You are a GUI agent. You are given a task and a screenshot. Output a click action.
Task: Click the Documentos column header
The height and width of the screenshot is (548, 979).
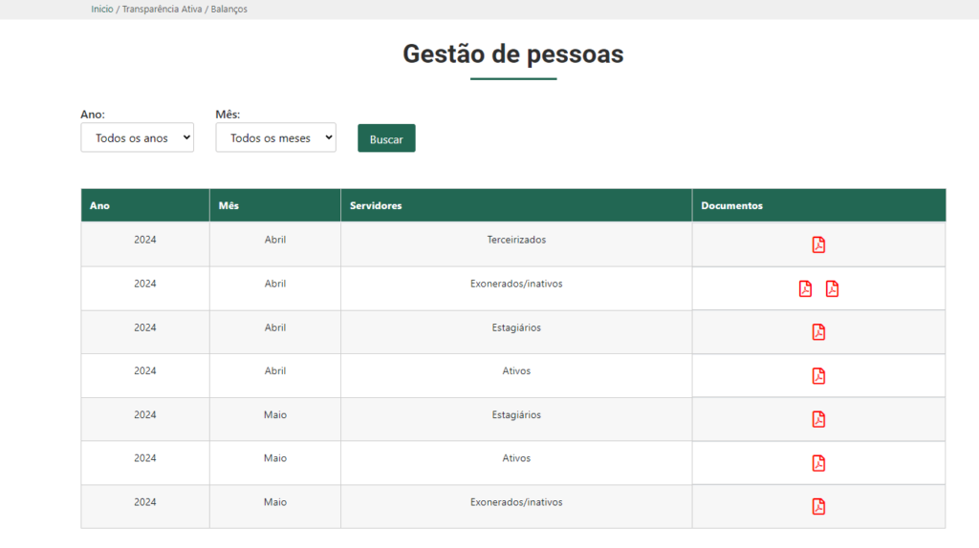[x=731, y=205]
